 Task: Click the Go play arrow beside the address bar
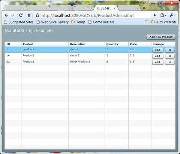[155, 15]
